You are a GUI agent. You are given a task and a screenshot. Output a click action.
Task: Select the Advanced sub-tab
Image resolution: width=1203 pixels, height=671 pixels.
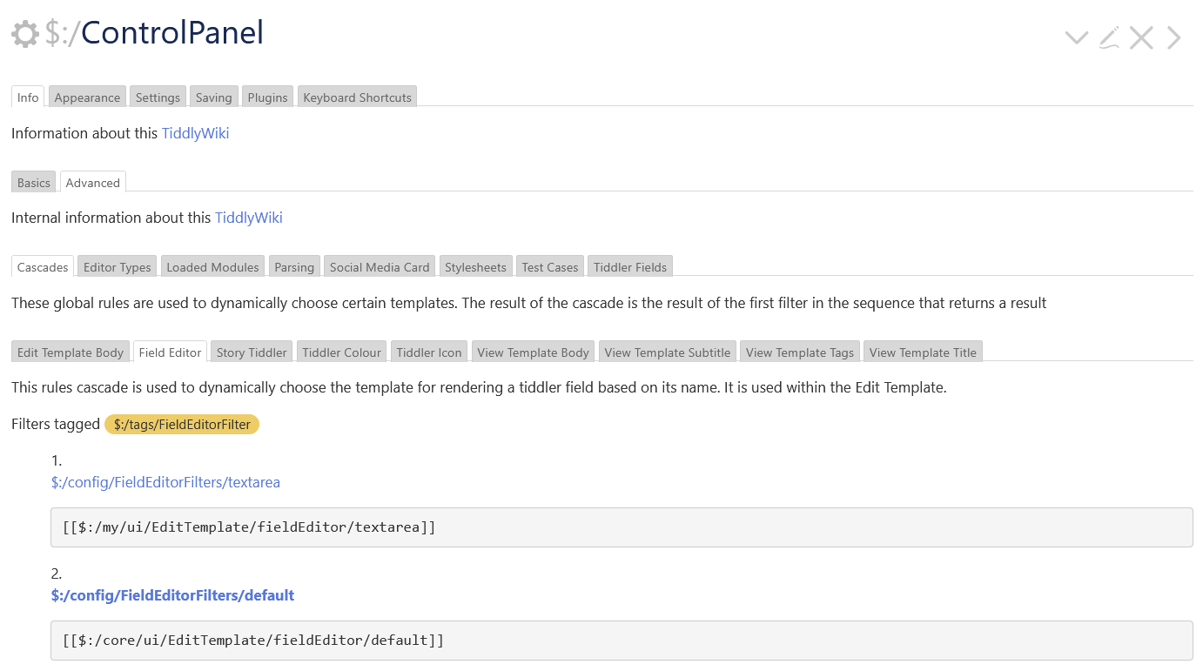tap(93, 182)
